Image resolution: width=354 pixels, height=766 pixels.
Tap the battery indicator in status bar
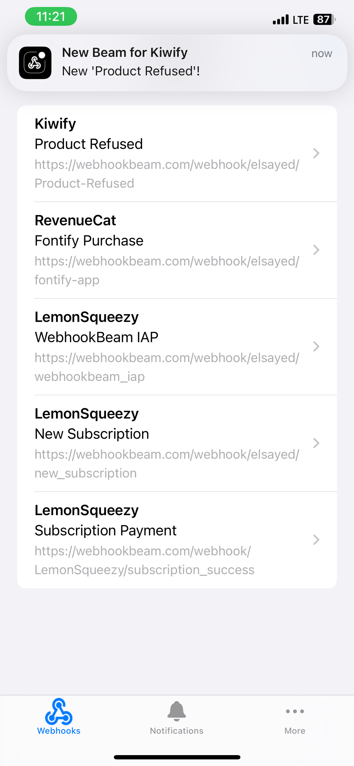(324, 20)
